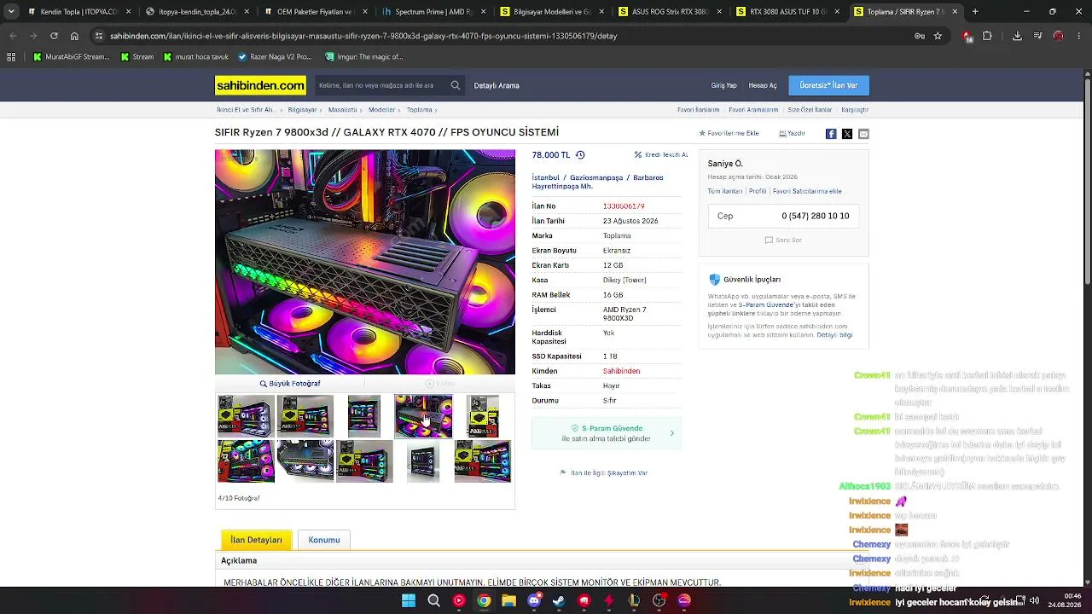Share the listing on Facebook
This screenshot has width=1092, height=614.
click(x=831, y=134)
